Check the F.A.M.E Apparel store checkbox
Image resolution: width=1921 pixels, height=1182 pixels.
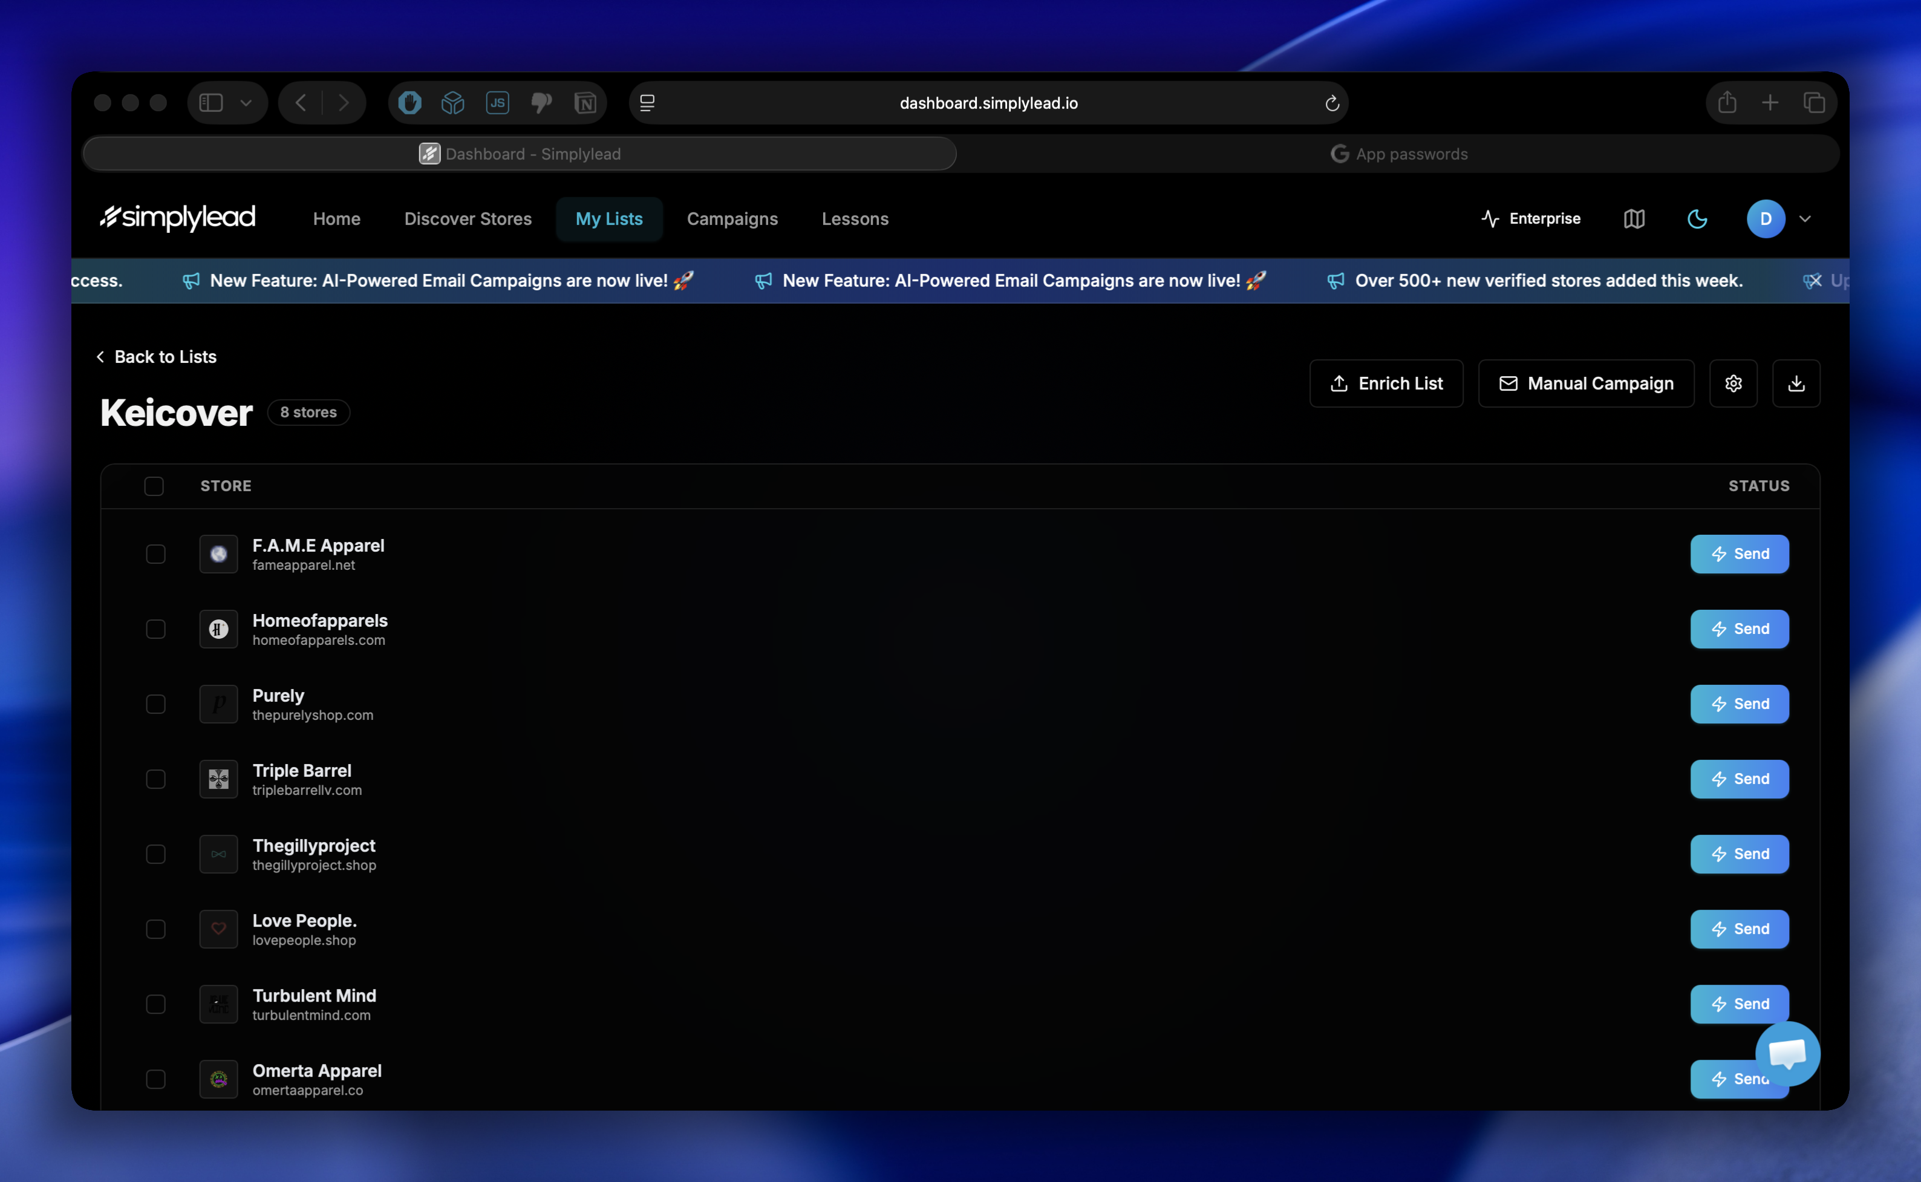[155, 553]
